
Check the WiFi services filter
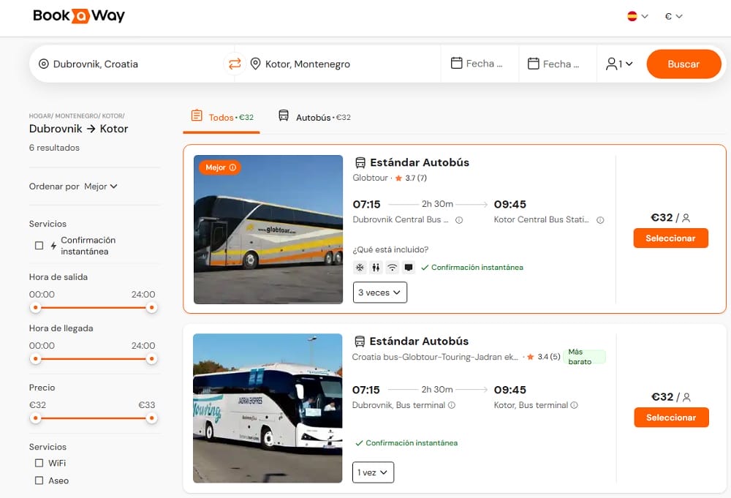[39, 463]
